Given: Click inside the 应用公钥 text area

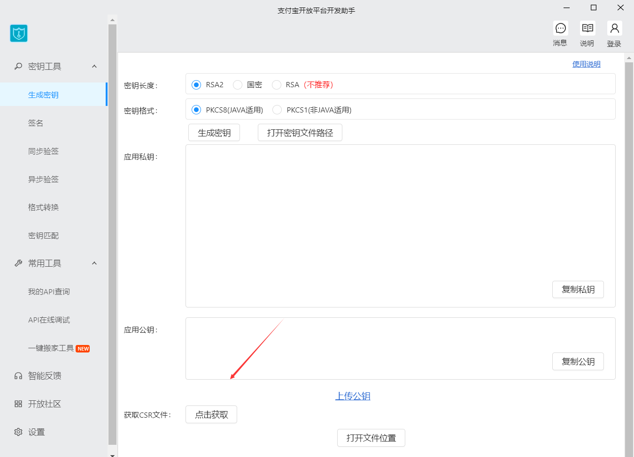Looking at the screenshot, I should 401,349.
